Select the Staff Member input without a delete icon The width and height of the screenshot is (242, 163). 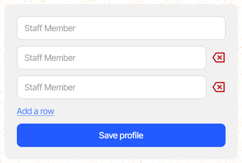tap(121, 28)
